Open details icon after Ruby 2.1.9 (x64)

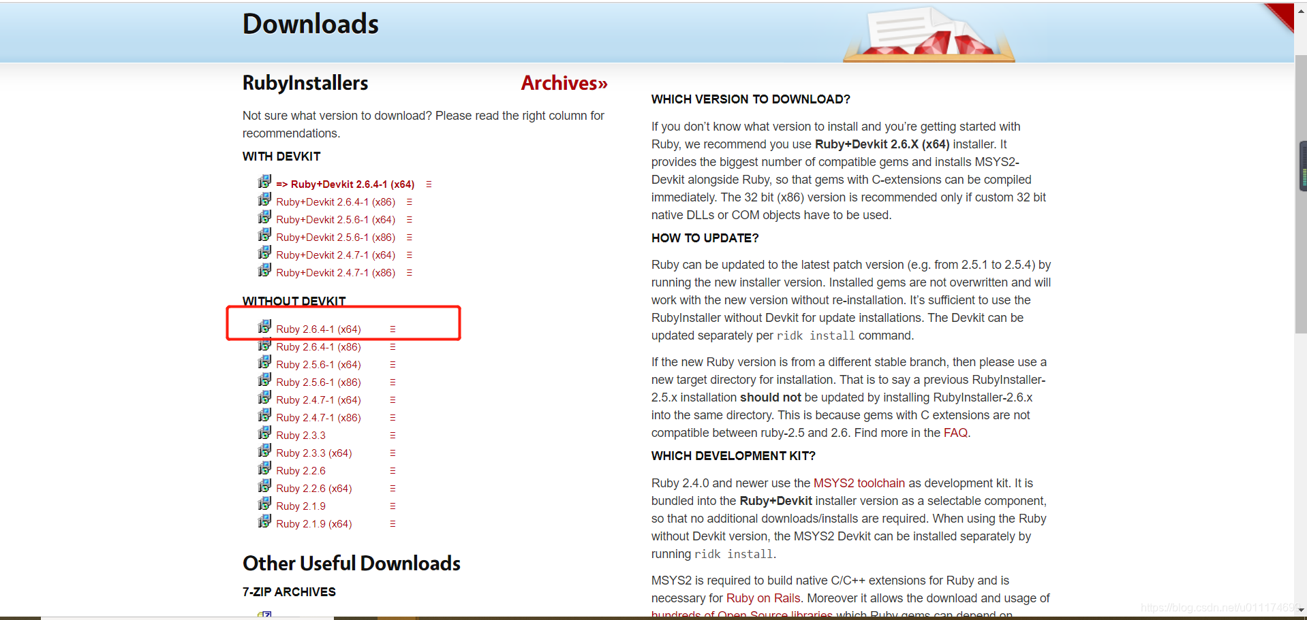tap(393, 524)
